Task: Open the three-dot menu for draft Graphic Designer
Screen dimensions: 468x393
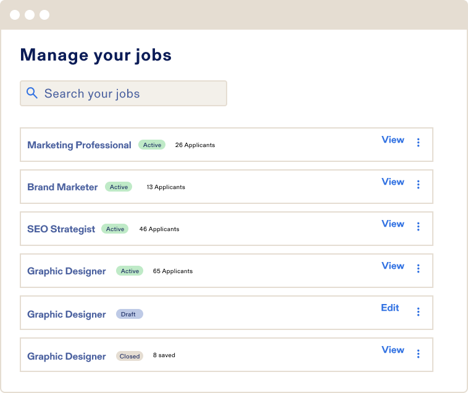Action: pos(418,312)
